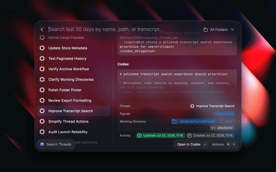Click the clock icon in the Updated tag
Screen dimensions: 276x172
pos(139,135)
